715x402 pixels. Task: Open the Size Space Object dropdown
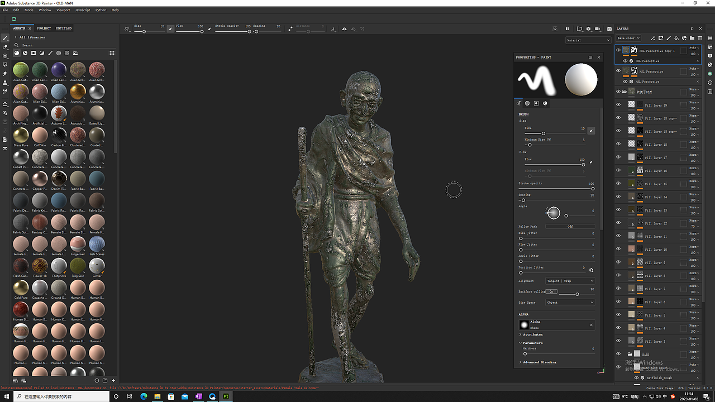(x=570, y=302)
